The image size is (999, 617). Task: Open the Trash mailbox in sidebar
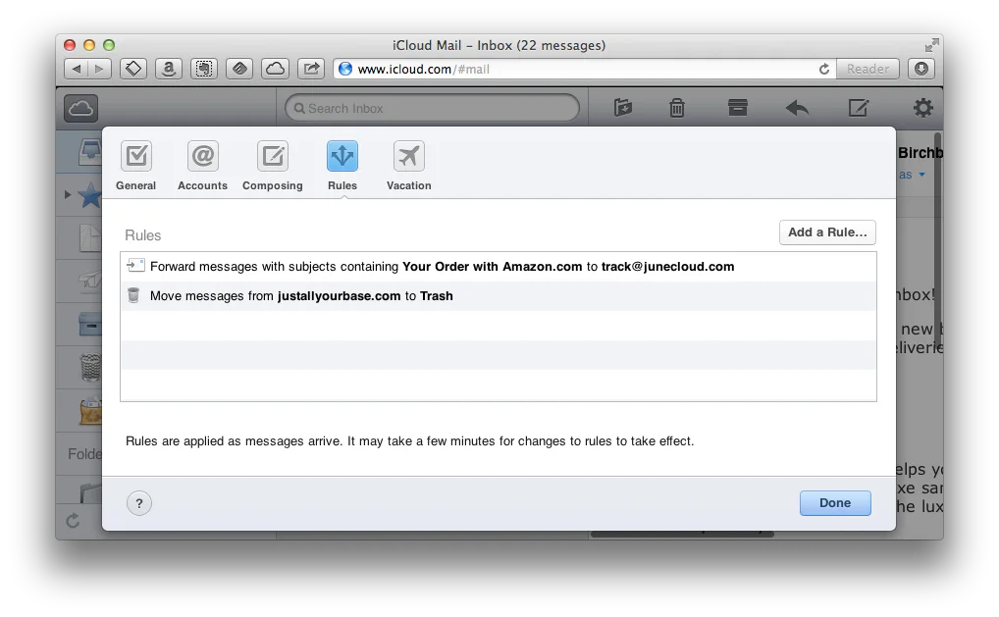(x=90, y=368)
